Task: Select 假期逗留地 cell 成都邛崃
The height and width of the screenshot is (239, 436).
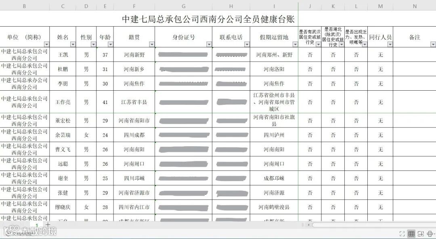Action: tap(274, 178)
